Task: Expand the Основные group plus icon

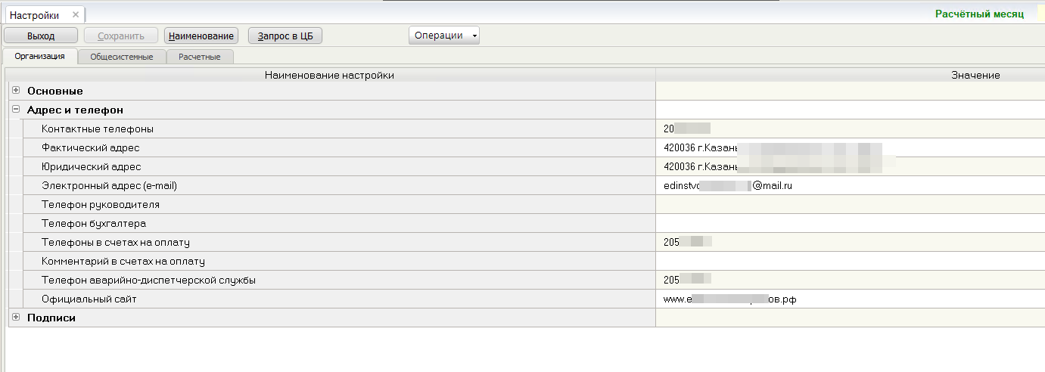Action: [x=16, y=90]
